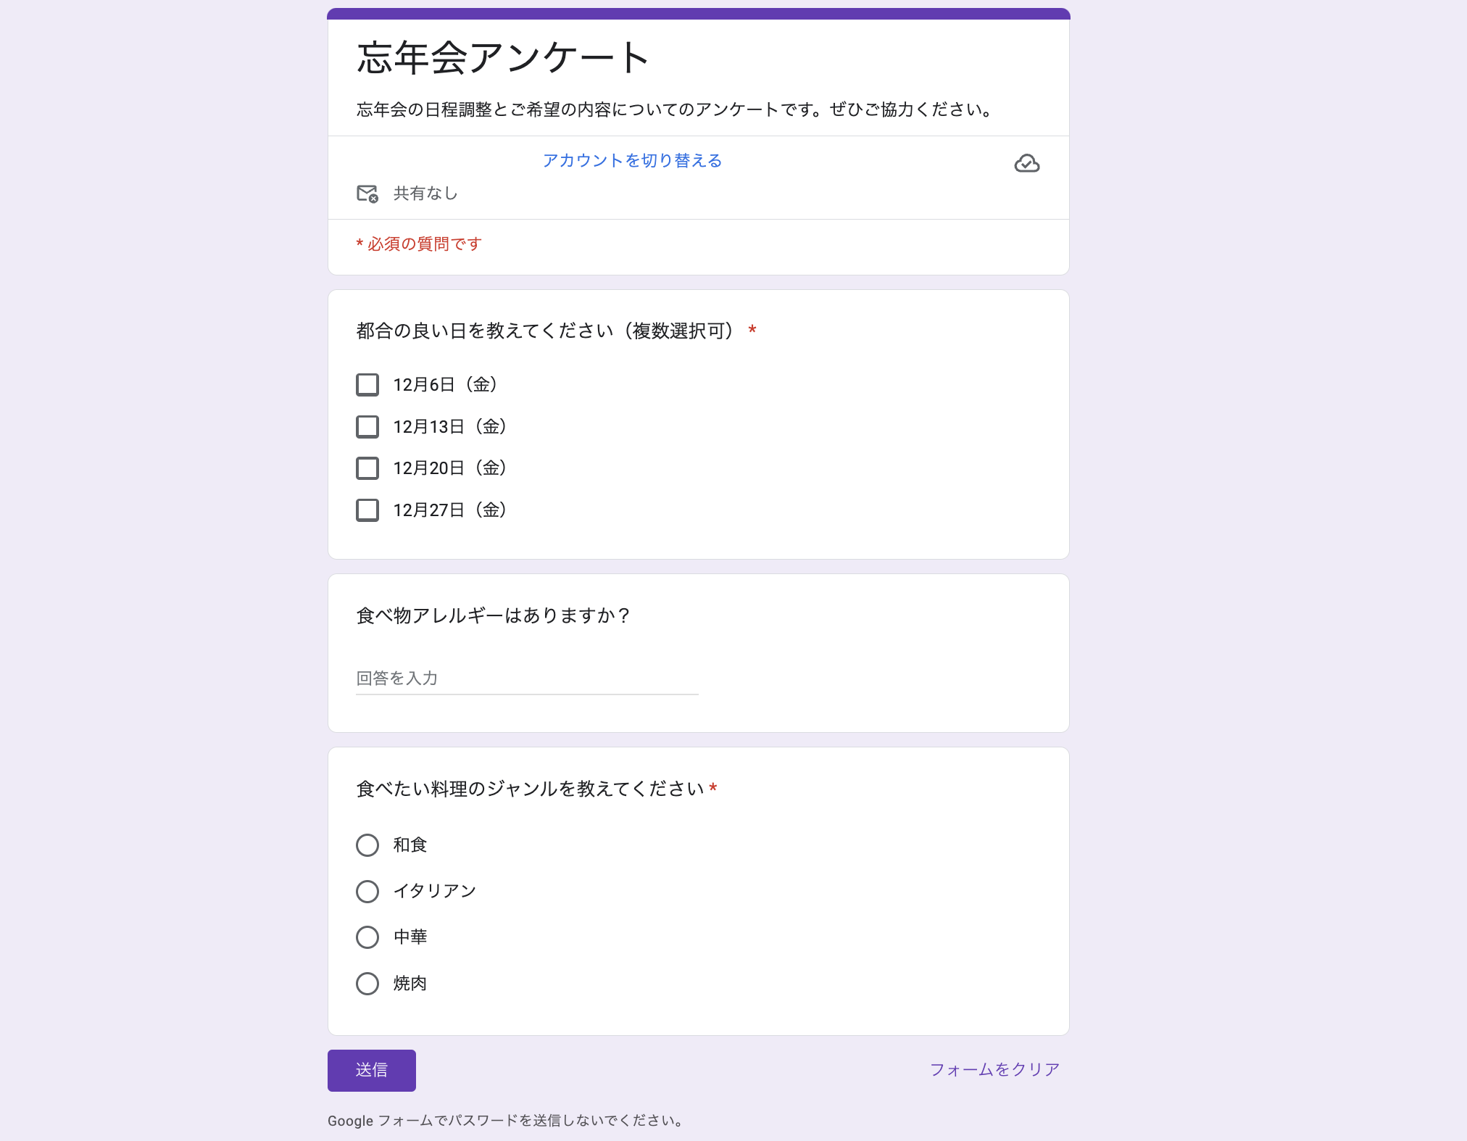The image size is (1467, 1141).
Task: Check the 12月13日（金）checkbox
Action: pyautogui.click(x=367, y=426)
